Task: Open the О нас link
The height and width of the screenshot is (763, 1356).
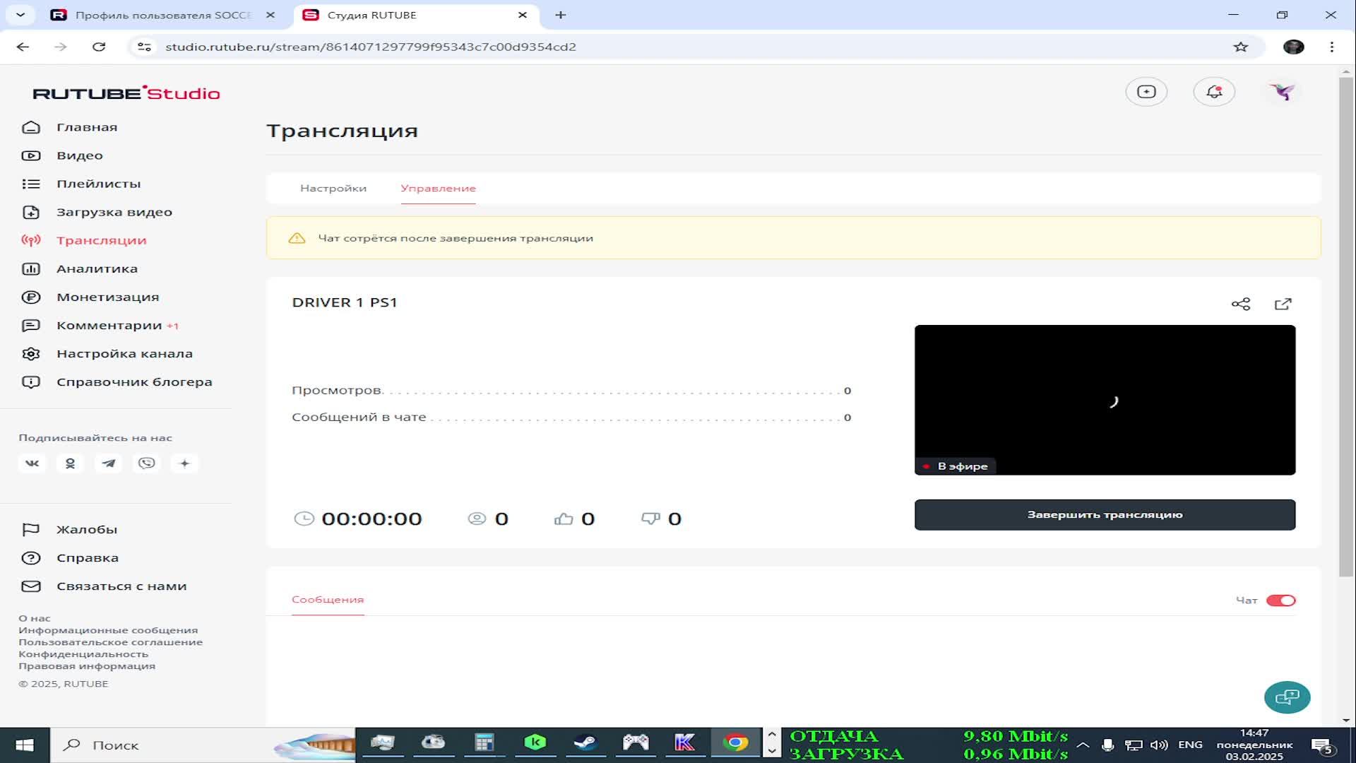Action: (x=35, y=618)
